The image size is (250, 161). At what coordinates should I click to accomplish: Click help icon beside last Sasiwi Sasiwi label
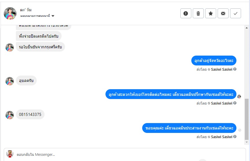[235, 137]
